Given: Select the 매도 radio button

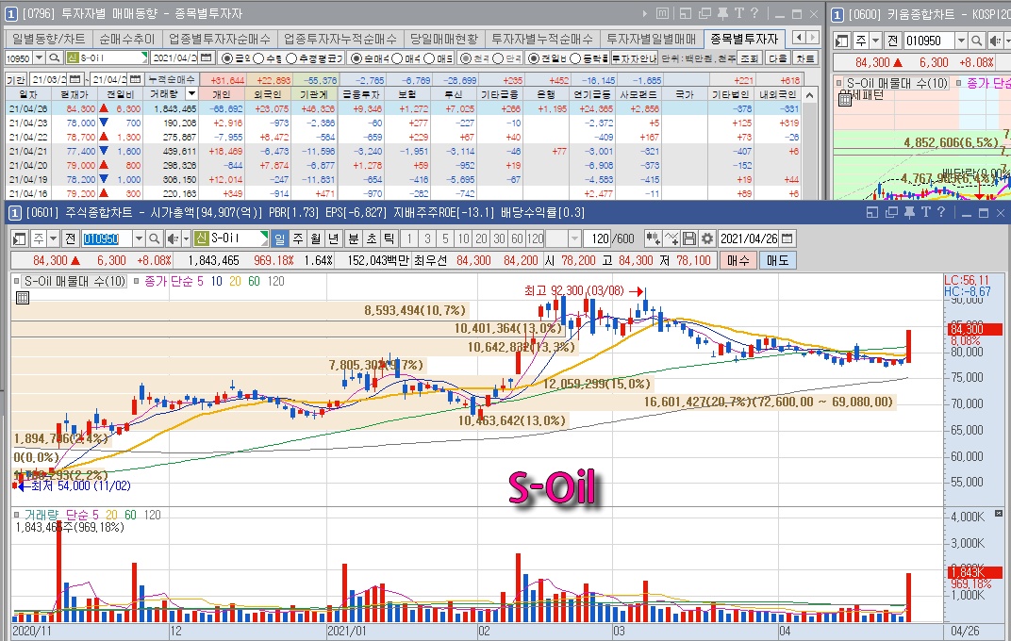Looking at the screenshot, I should pos(430,58).
